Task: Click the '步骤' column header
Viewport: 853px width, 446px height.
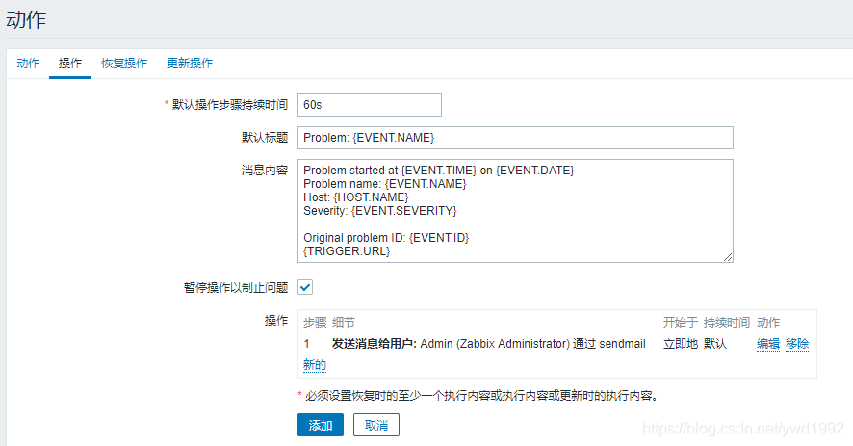Action: (315, 323)
